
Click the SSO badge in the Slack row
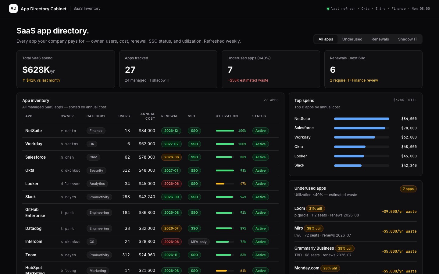coord(194,197)
